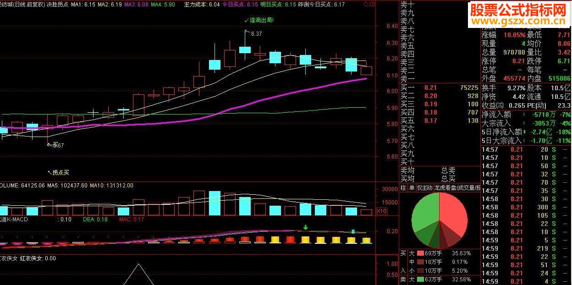
Task: Click the 内盘 515006 value
Action: [x=559, y=79]
